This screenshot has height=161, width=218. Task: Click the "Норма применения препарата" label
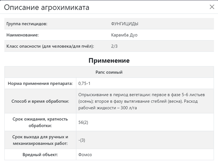click(40, 84)
